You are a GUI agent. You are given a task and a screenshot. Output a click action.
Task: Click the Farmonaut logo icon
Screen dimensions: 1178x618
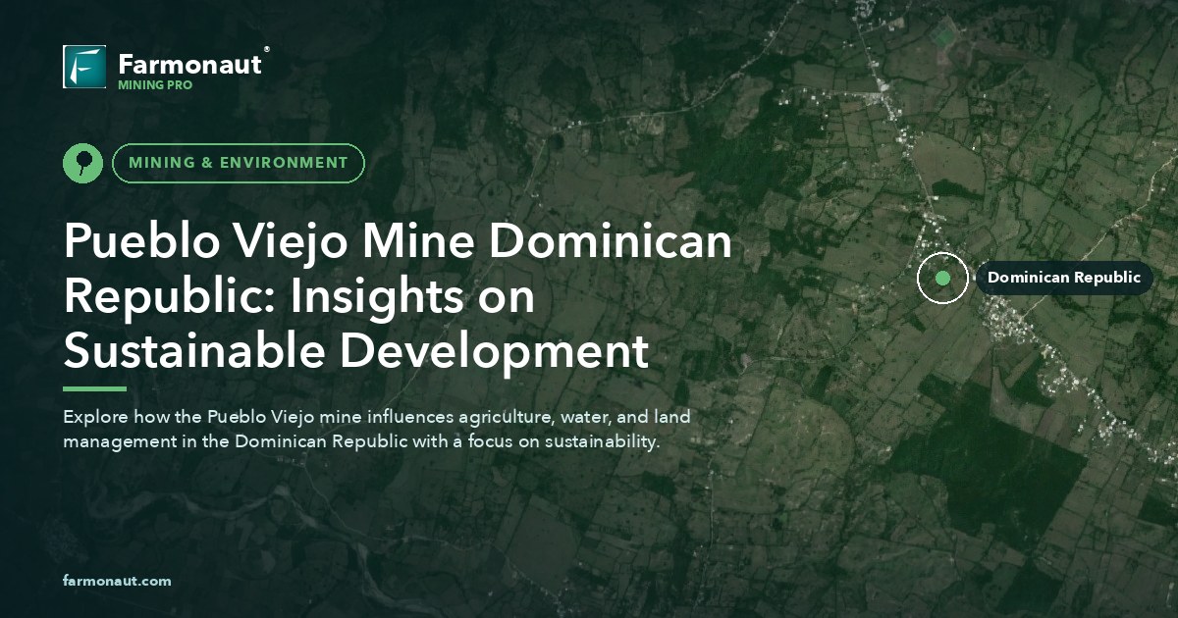tap(84, 67)
